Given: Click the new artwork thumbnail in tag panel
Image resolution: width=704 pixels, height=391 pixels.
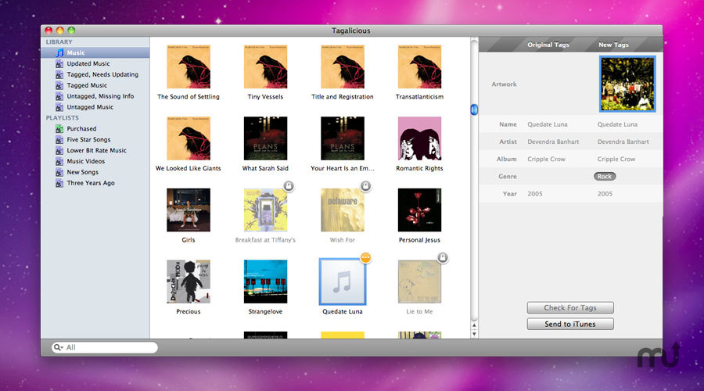Looking at the screenshot, I should click(627, 84).
